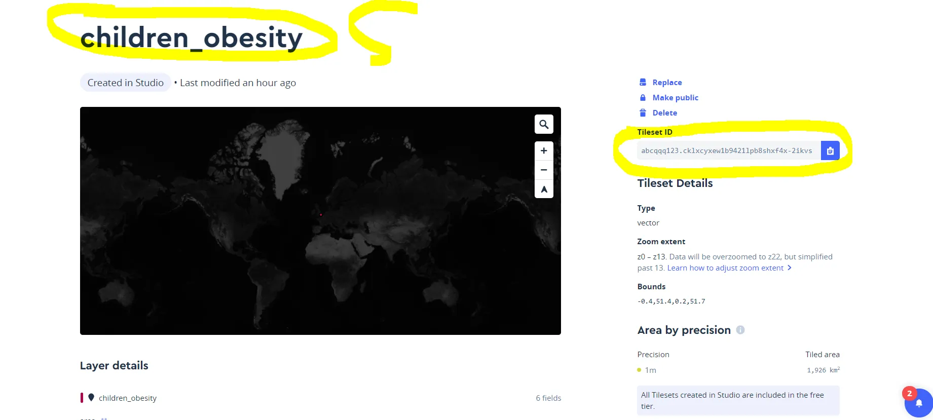Click the vector type value
This screenshot has width=933, height=420.
(x=648, y=223)
